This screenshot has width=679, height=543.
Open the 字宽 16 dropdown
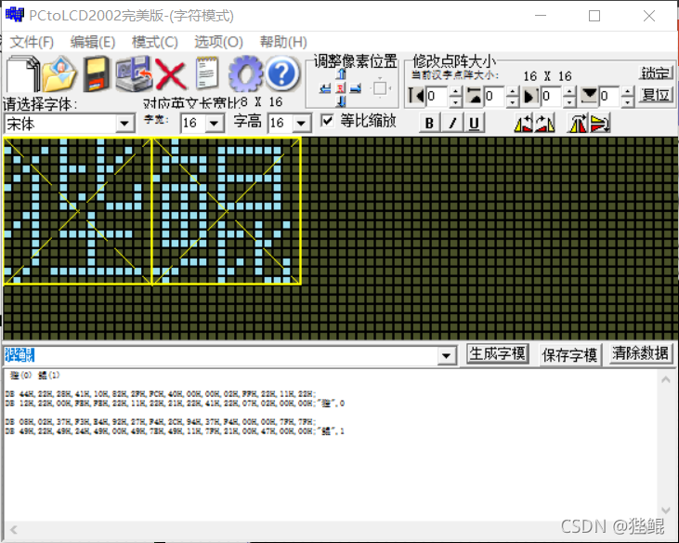pos(215,124)
